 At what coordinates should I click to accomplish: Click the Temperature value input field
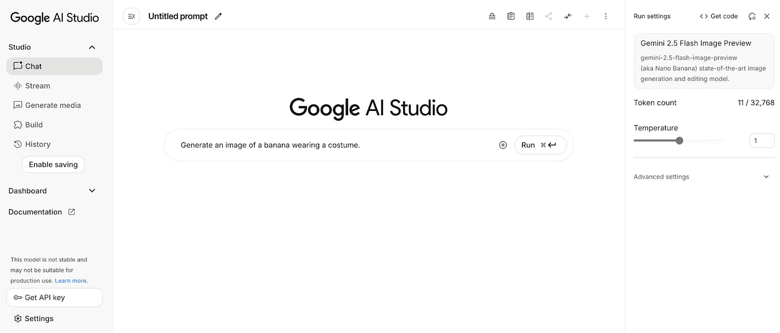pyautogui.click(x=762, y=140)
